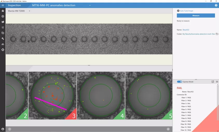Open the hamburger navigation menu

(x=3, y=5)
